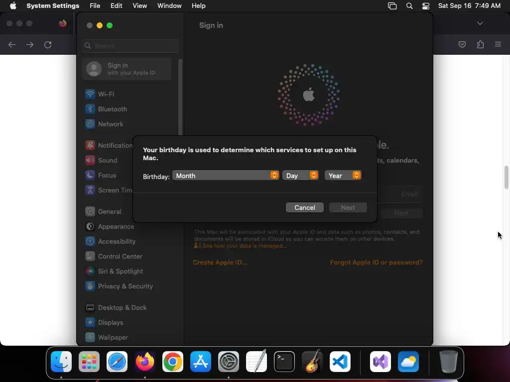Viewport: 510px width, 382px height.
Task: Click Firefox forward arrow button
Action: tap(30, 44)
